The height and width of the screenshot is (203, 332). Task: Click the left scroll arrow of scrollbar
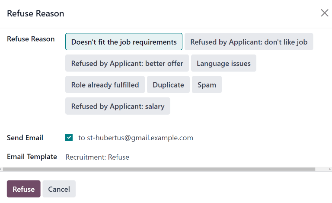click(2, 169)
